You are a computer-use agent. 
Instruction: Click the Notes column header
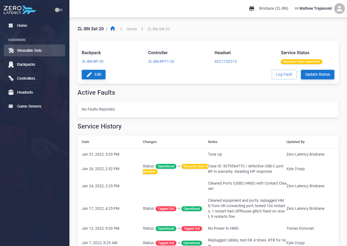[x=213, y=142]
